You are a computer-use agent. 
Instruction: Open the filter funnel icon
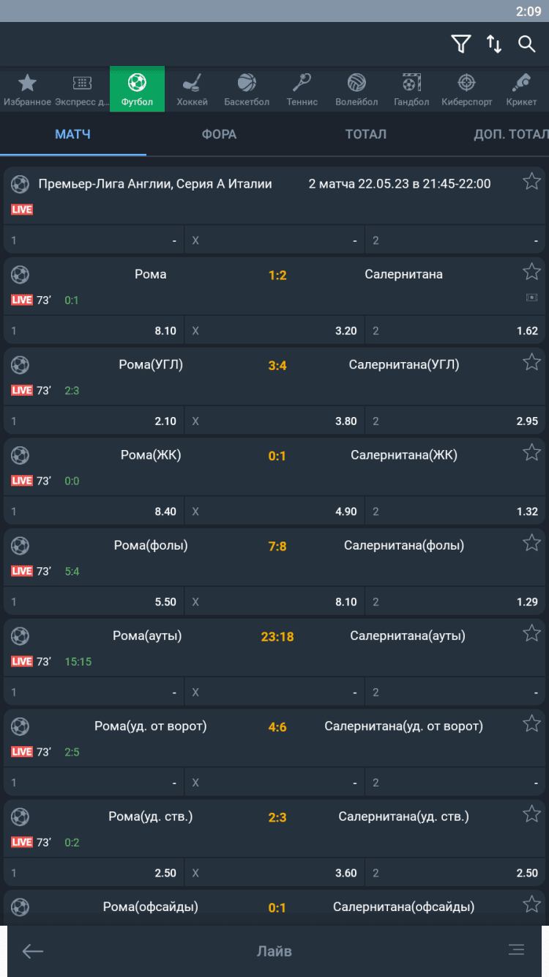(x=460, y=44)
